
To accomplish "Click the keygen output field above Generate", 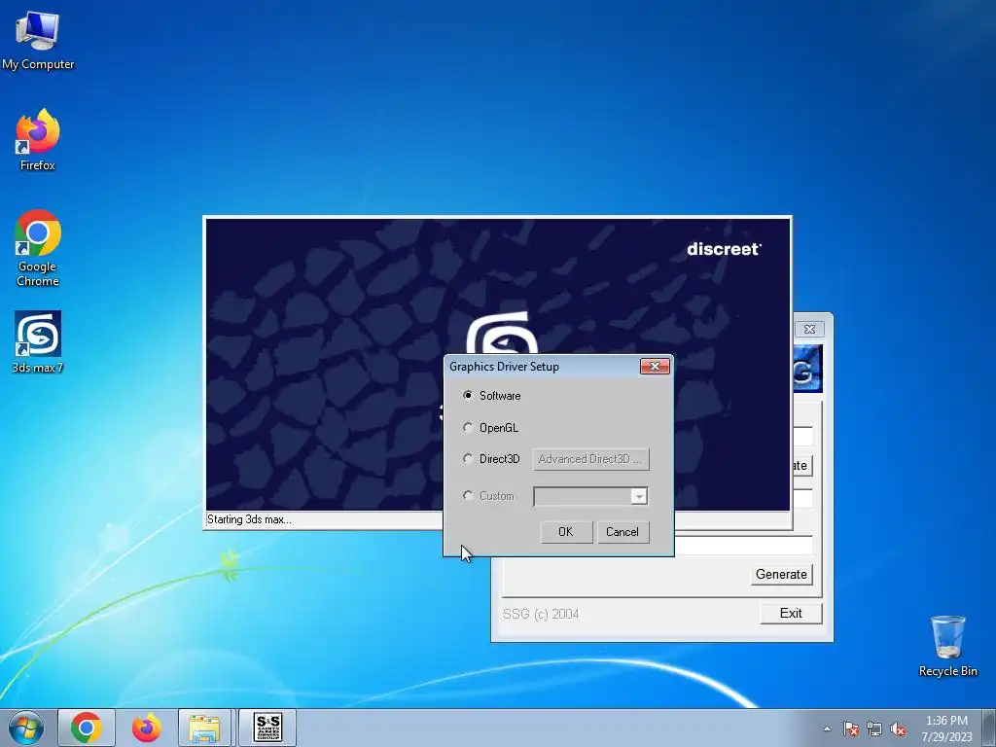I will (744, 545).
